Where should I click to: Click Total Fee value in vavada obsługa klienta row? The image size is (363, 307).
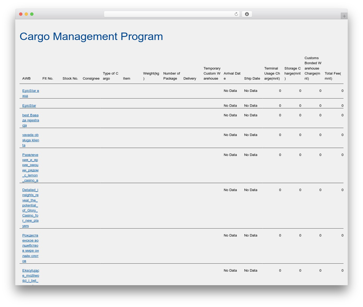[342, 135]
